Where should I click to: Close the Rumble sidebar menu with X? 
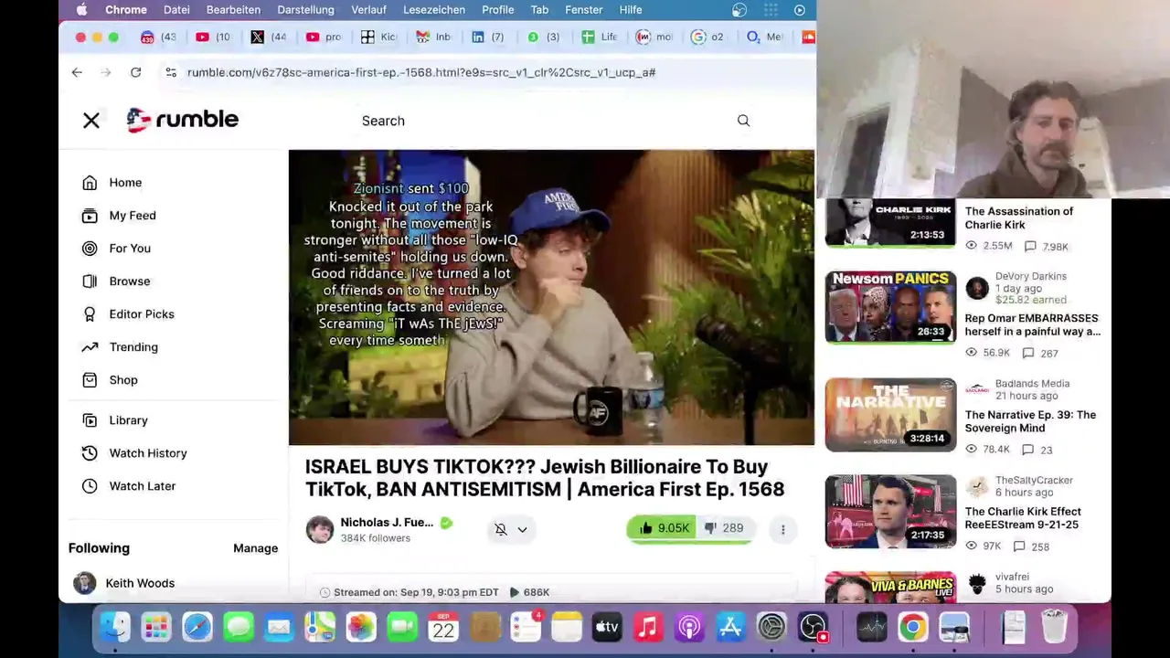(91, 120)
